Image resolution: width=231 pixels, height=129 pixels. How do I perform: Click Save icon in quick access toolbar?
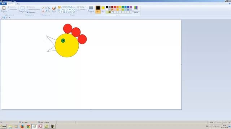pyautogui.click(x=1, y=18)
